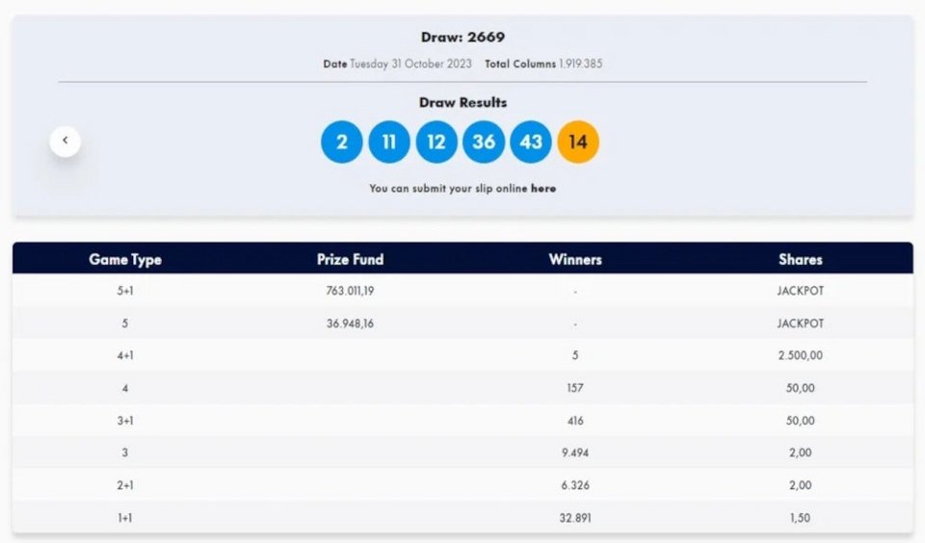Viewport: 925px width, 543px height.
Task: Click the blue ball number 43
Action: 531,142
